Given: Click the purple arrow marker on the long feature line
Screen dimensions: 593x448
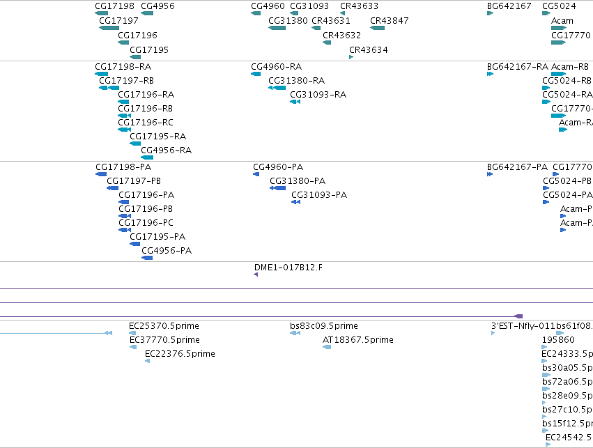Looking at the screenshot, I should pos(518,316).
